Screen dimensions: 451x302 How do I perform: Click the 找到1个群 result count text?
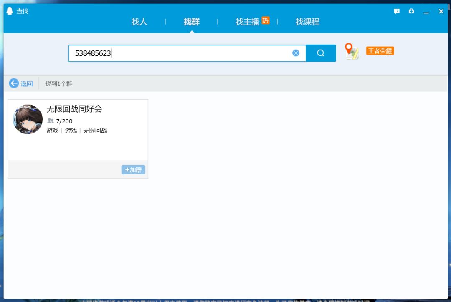pyautogui.click(x=59, y=83)
